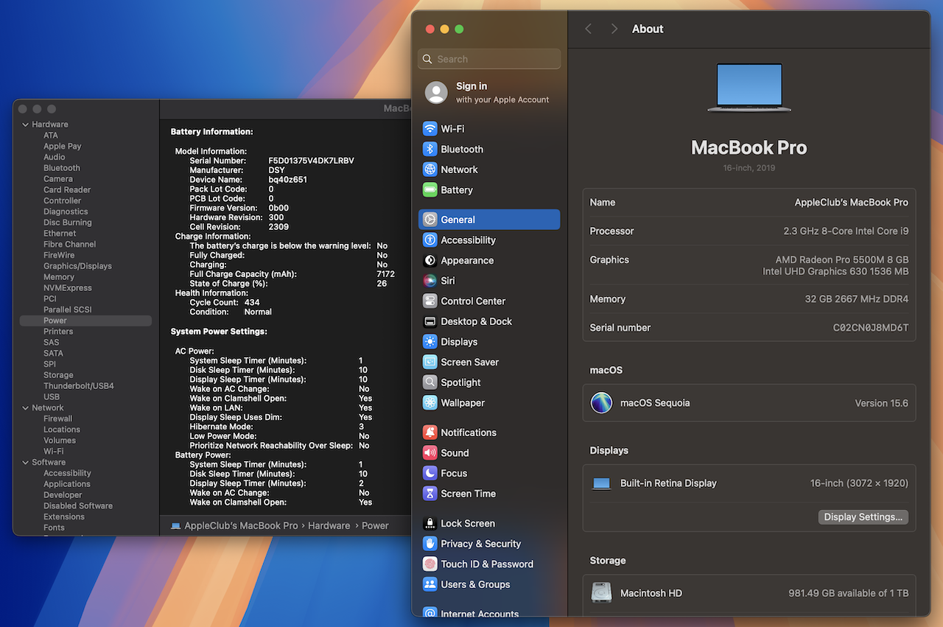Click the Bluetooth icon in Settings sidebar
This screenshot has height=627, width=943.
[x=430, y=149]
